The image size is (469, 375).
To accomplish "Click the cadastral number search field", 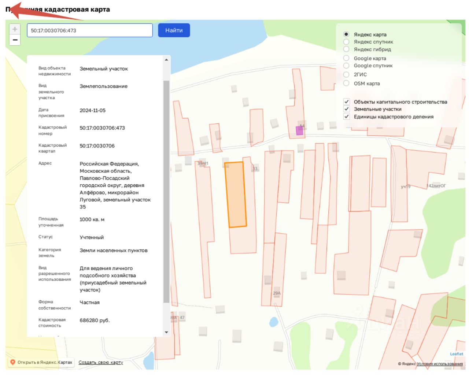I will (x=90, y=30).
